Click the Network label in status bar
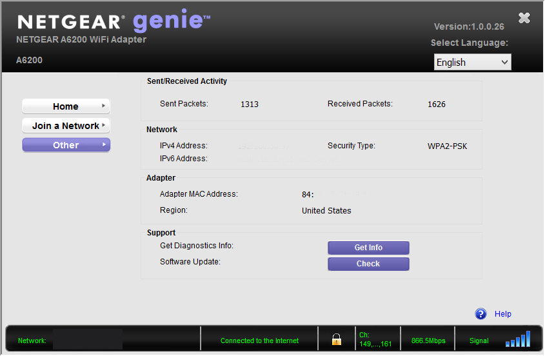 [32, 341]
